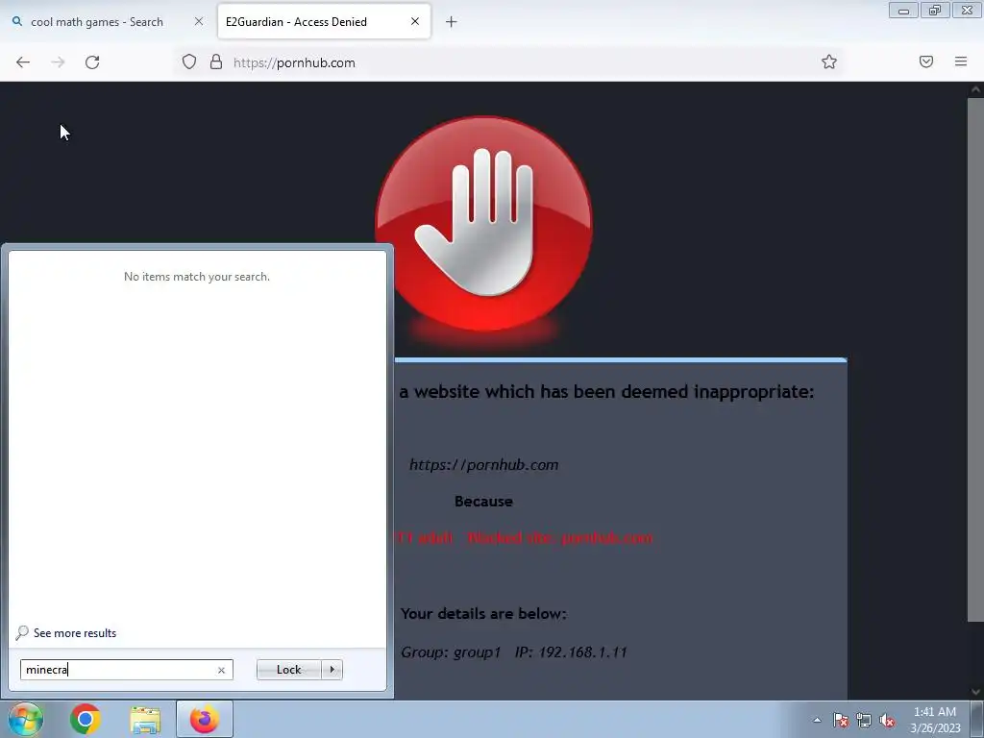Screen dimensions: 984x738
Task: Expand the shutdown options arrow beside Lock
Action: (332, 670)
